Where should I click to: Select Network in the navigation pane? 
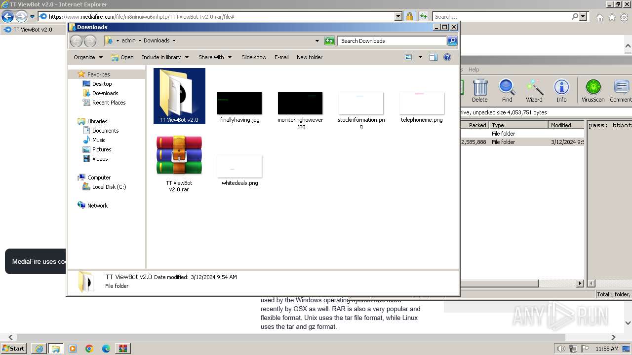97,206
